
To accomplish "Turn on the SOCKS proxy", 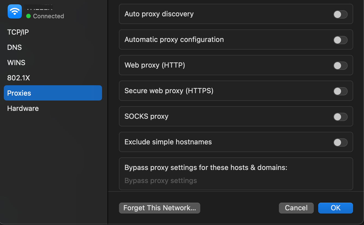I will point(340,117).
